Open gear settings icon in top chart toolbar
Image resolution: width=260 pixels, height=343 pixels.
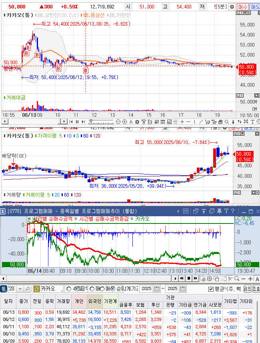coord(137,122)
